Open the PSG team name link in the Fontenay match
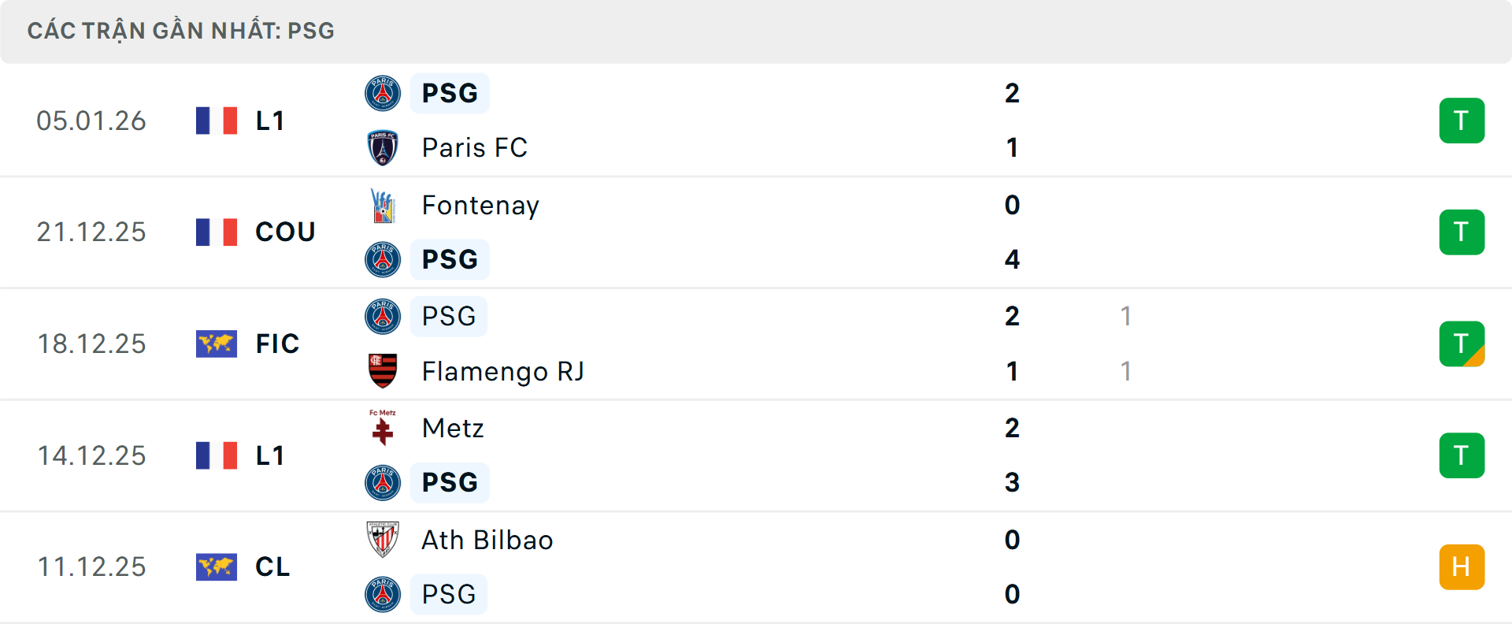 449,259
